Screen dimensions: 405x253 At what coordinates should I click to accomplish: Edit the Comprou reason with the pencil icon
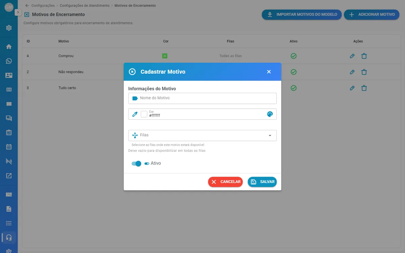tap(352, 56)
